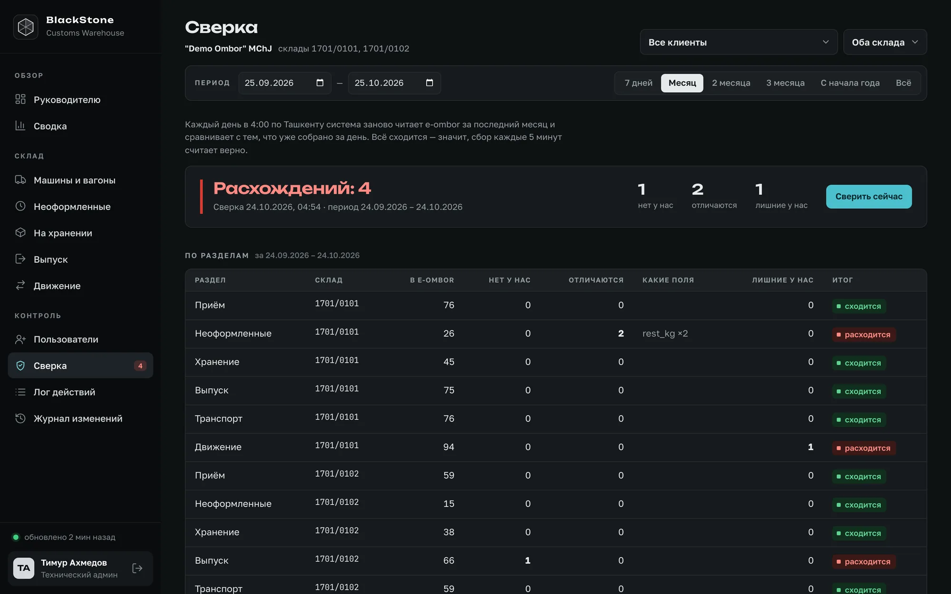Click the Хранение 1701/0102 row name
The height and width of the screenshot is (594, 951).
pos(217,532)
